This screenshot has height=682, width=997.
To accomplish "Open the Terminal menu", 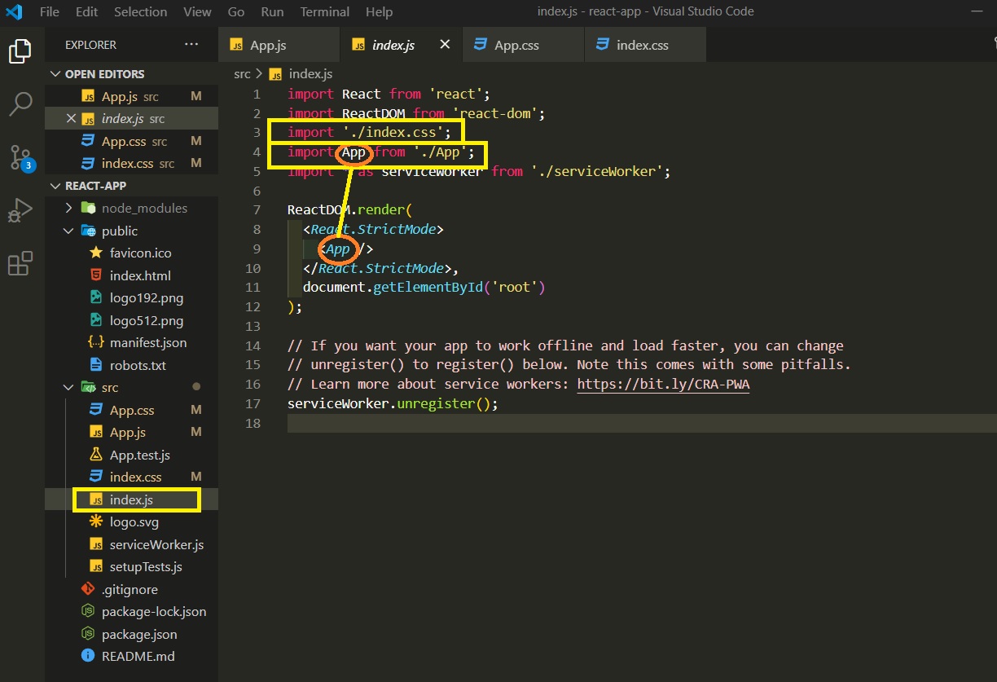I will click(x=325, y=11).
